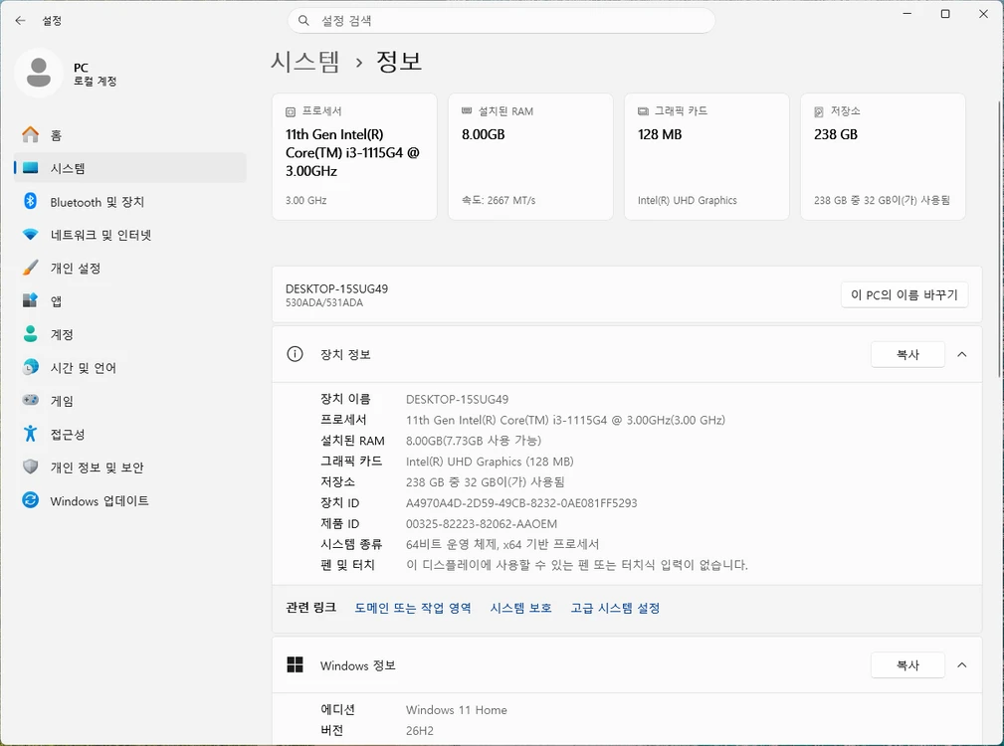Click the Home house icon

point(30,135)
